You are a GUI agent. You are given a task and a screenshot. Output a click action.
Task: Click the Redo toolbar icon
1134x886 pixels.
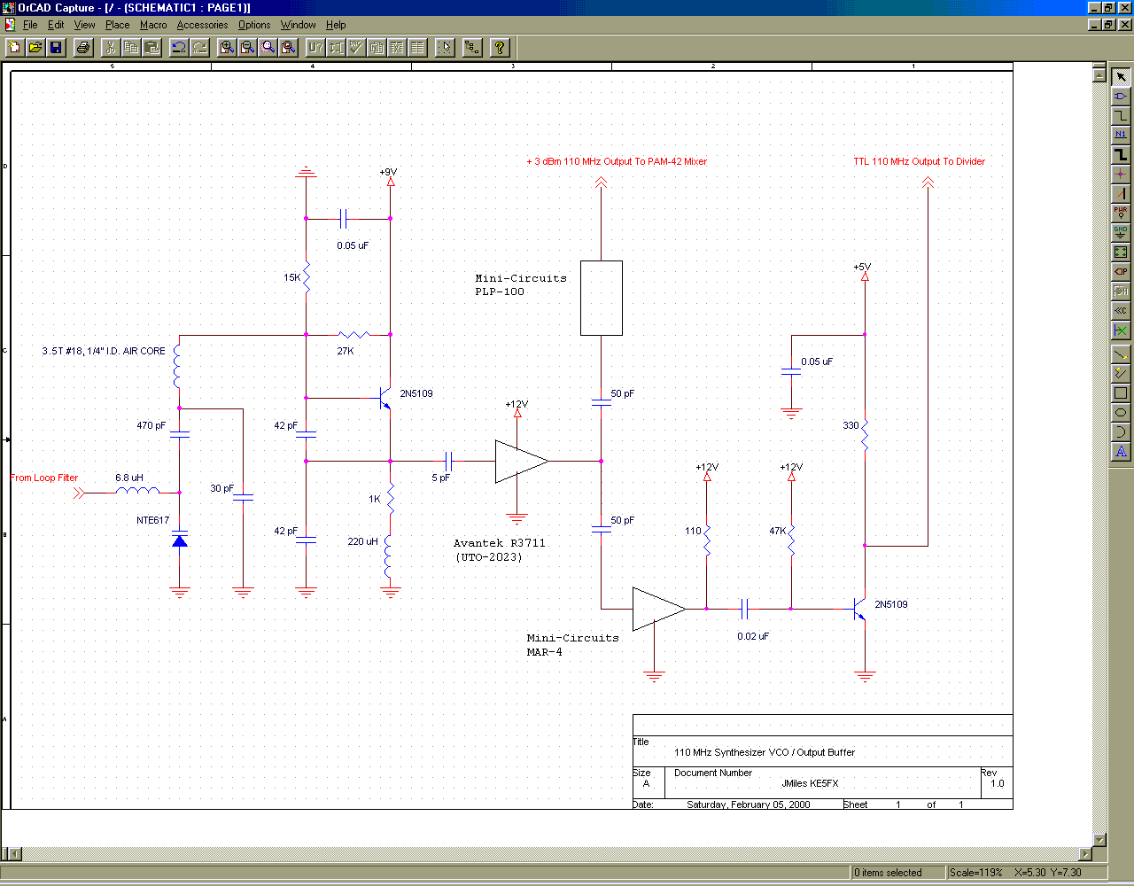tap(199, 47)
